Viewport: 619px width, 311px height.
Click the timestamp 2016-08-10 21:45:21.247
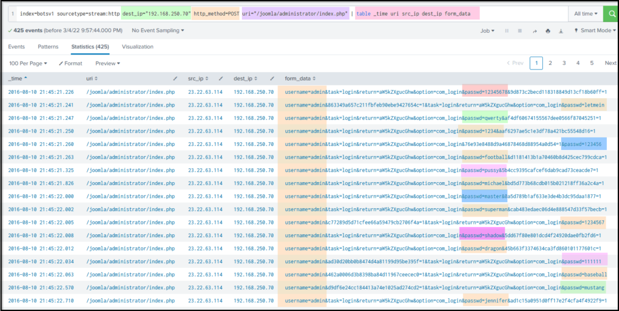tap(41, 118)
